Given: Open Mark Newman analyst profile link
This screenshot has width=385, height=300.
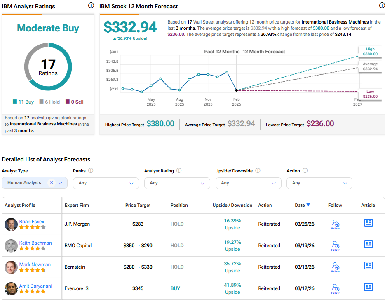Looking at the screenshot, I should click(x=35, y=265).
